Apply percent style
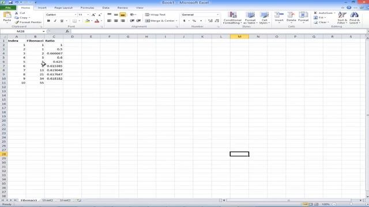 [194, 21]
